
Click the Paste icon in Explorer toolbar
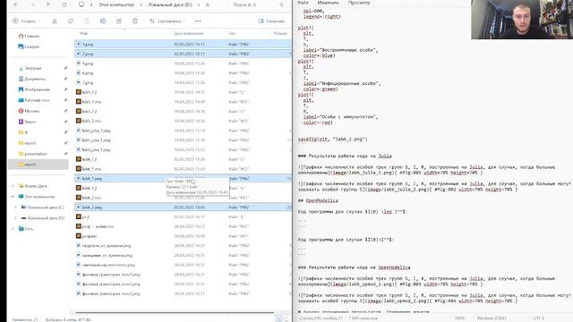click(x=87, y=21)
